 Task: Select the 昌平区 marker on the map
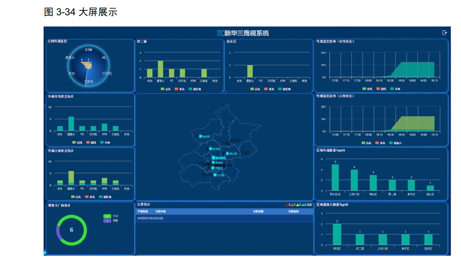pyautogui.click(x=211, y=149)
